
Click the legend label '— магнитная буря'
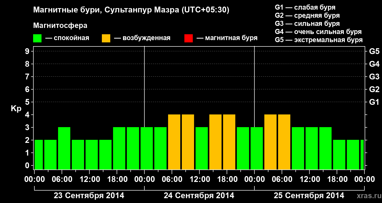click(x=227, y=38)
